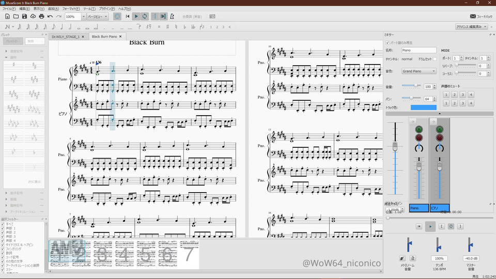Create a new score with toolbar icon

pyautogui.click(x=7, y=17)
